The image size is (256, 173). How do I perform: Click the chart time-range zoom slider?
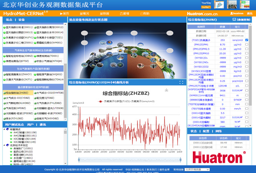tap(128, 159)
